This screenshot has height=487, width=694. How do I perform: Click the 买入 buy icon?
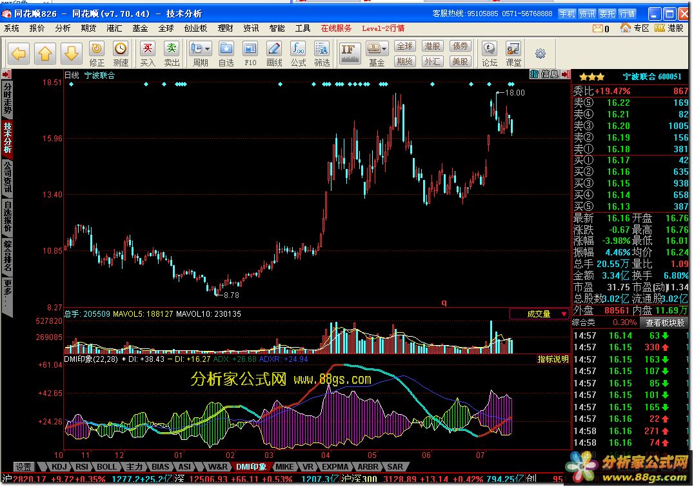[x=148, y=54]
